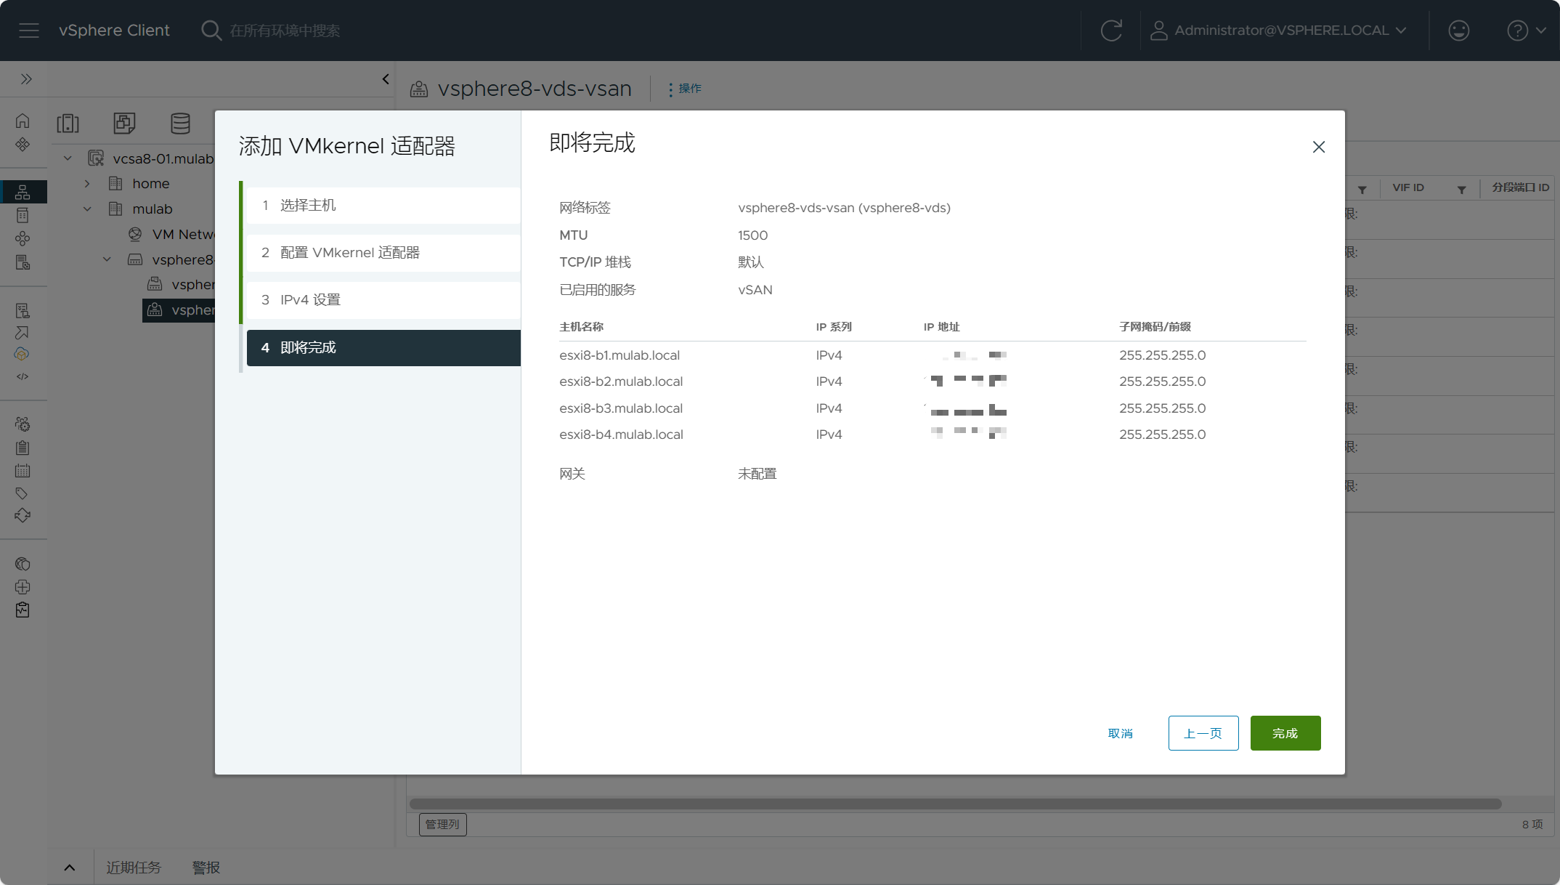
Task: Click the 管理列 manage columns button
Action: click(442, 824)
